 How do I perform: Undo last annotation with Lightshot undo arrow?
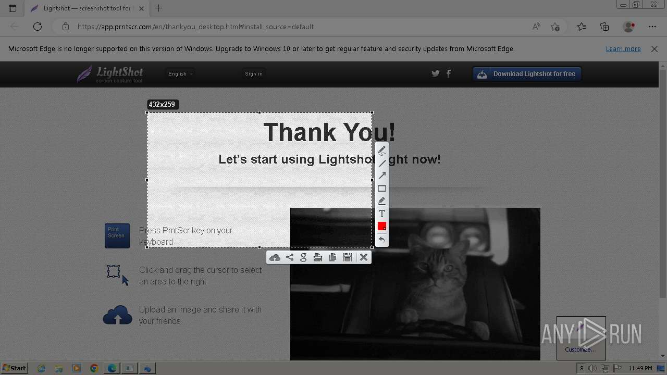click(382, 240)
